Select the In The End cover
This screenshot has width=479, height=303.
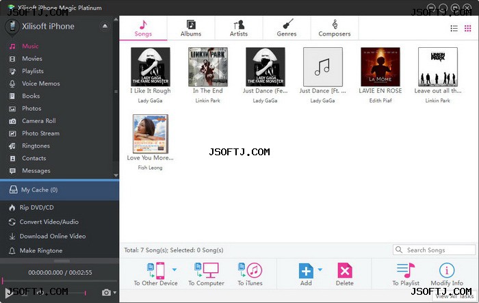pos(208,66)
